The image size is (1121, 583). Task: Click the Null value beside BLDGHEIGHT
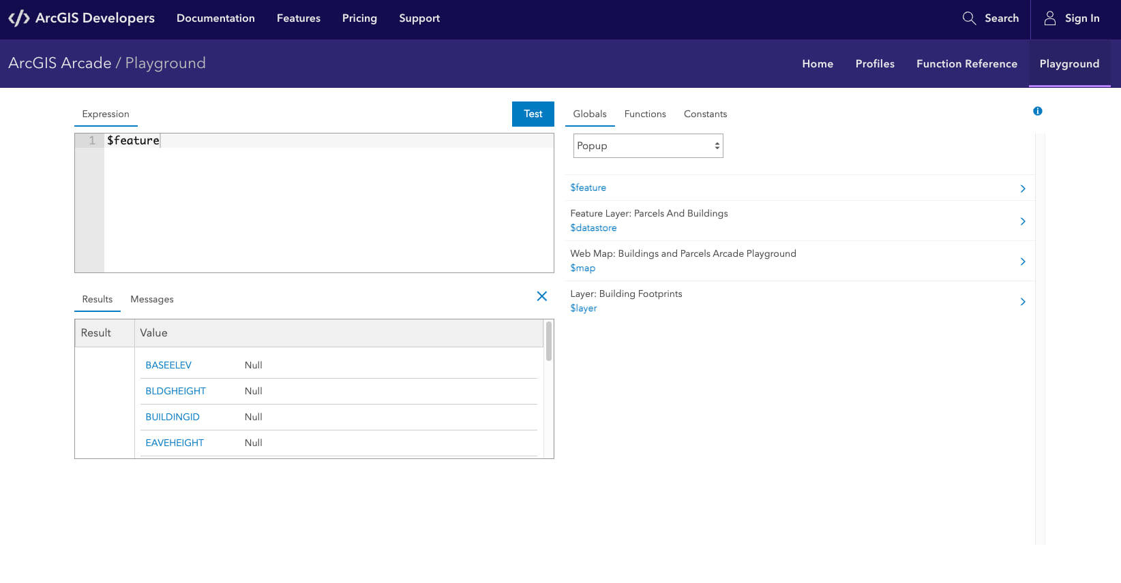(x=254, y=391)
